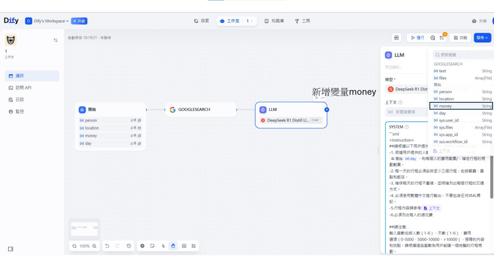
Task: Expand the 工作室 app number dropdown
Action: [249, 21]
